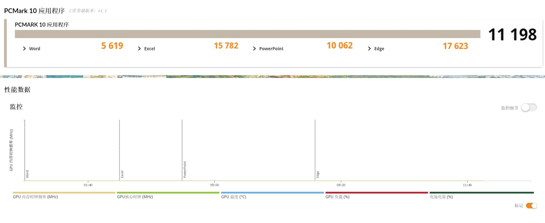Expand the Excel score chevron
The width and height of the screenshot is (545, 223).
(139, 48)
